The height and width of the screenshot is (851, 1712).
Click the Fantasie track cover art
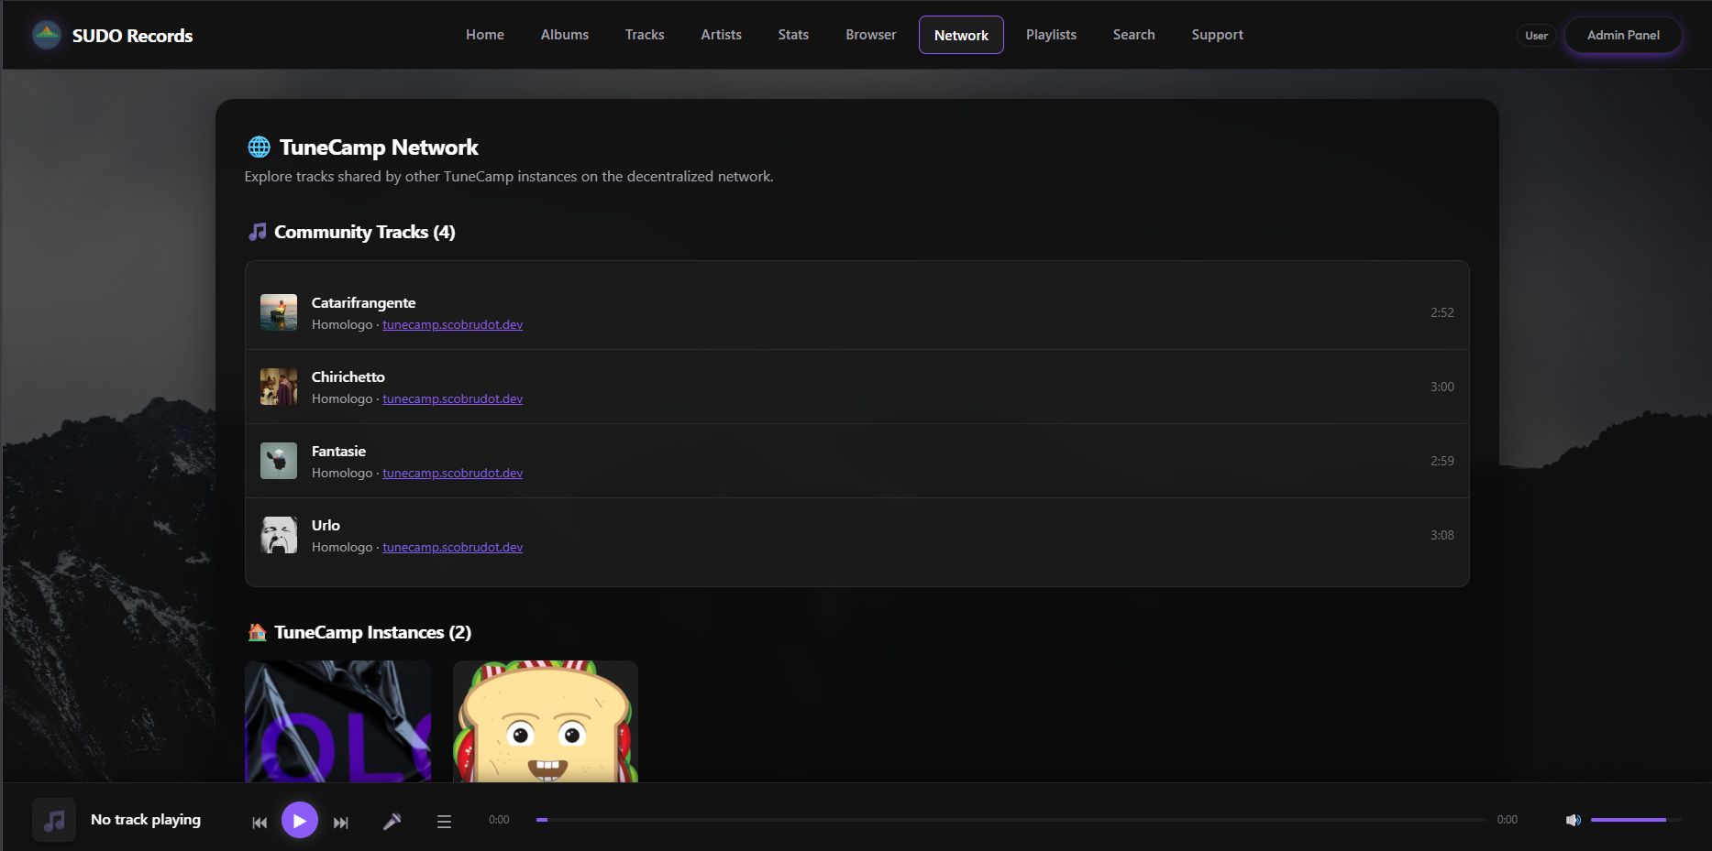click(278, 460)
